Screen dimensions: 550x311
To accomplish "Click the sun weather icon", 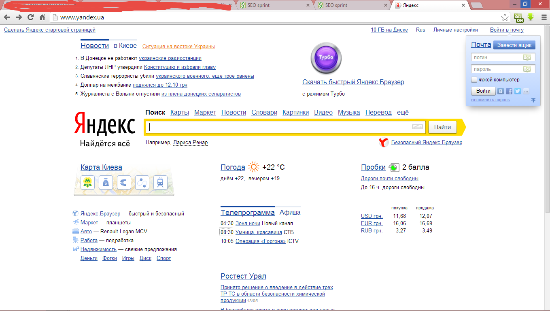I will pyautogui.click(x=254, y=167).
